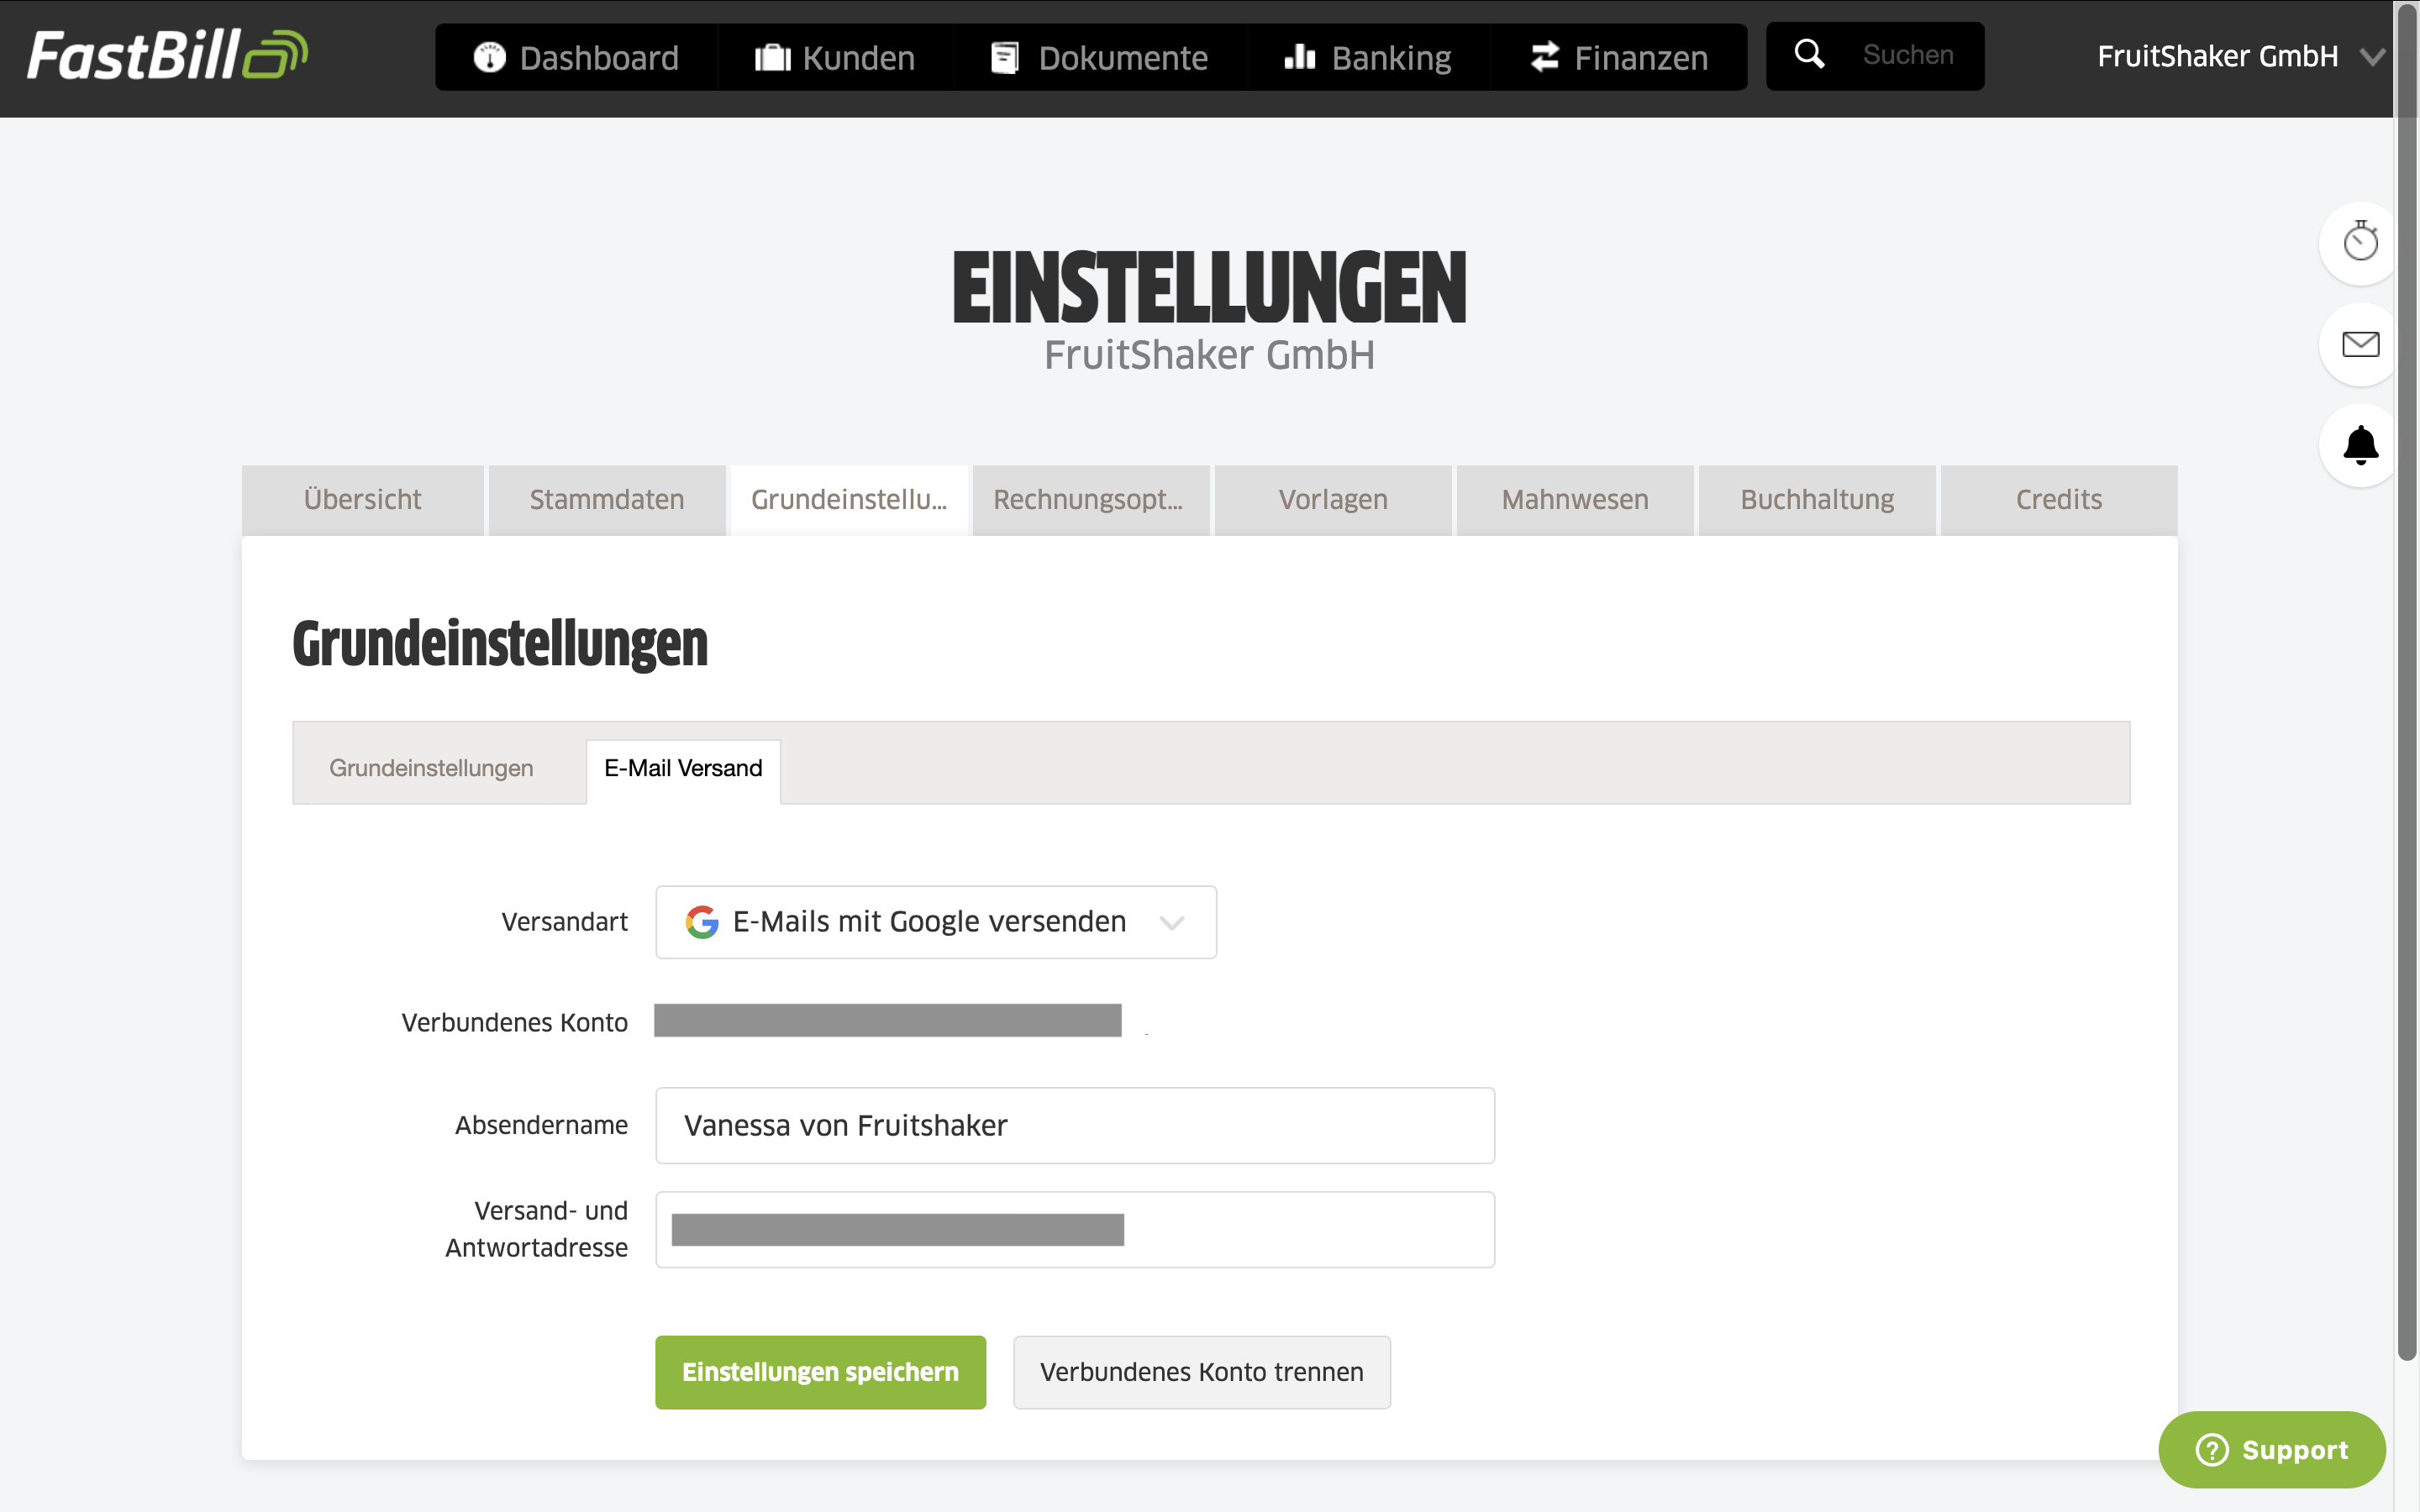The image size is (2420, 1512).
Task: Click the Finanzen arrows icon
Action: tap(1545, 57)
